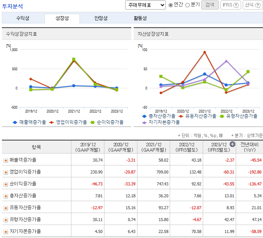Click the 유동자산증가율 2021/12 peak marker
The image size is (263, 238).
coord(205,52)
